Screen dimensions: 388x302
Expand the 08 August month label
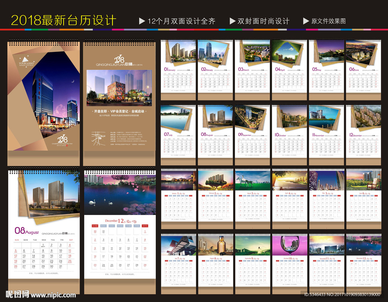pyautogui.click(x=28, y=231)
